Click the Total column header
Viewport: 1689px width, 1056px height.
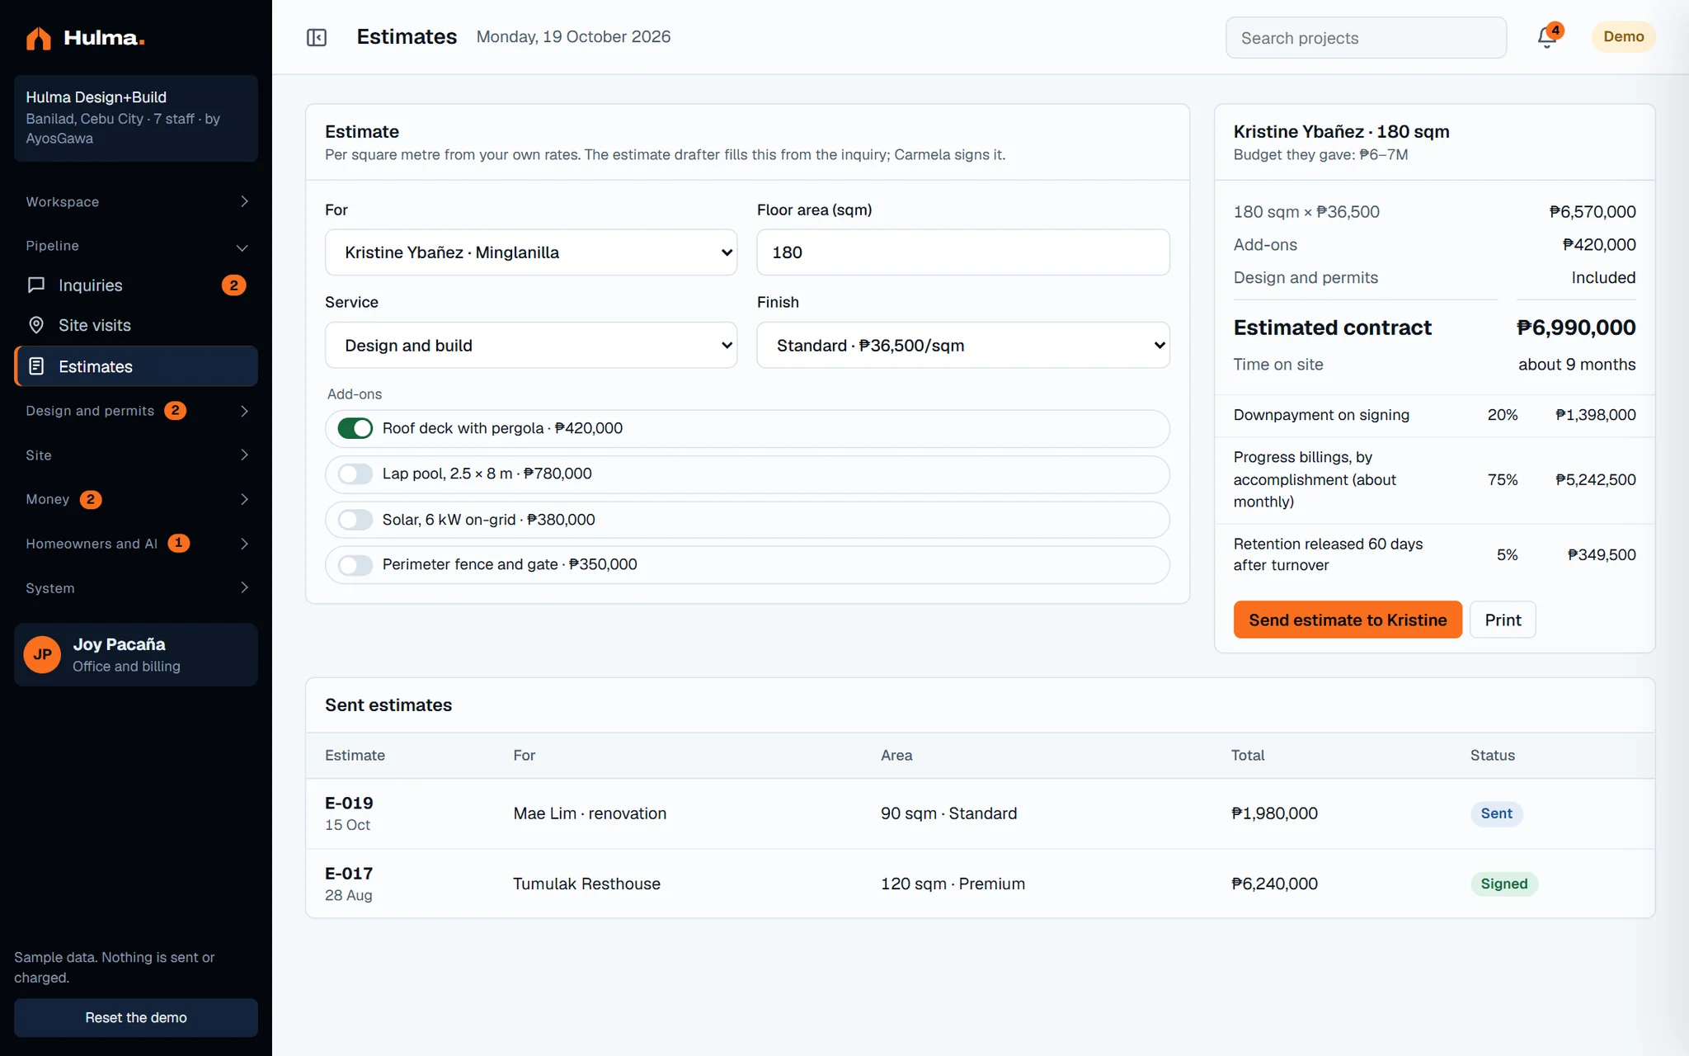[1248, 756]
